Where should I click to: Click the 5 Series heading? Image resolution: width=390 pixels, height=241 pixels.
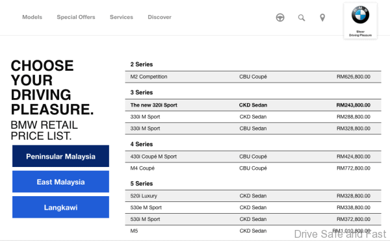tap(142, 184)
